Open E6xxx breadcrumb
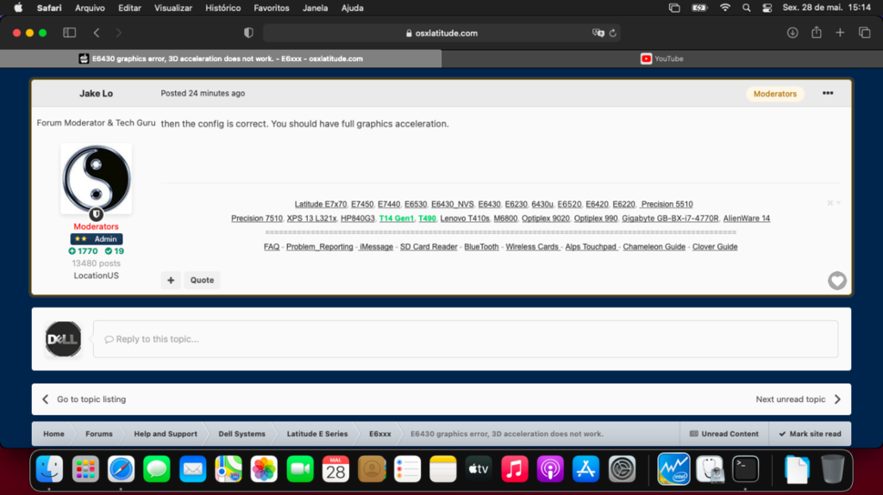Image resolution: width=883 pixels, height=495 pixels. pos(380,434)
